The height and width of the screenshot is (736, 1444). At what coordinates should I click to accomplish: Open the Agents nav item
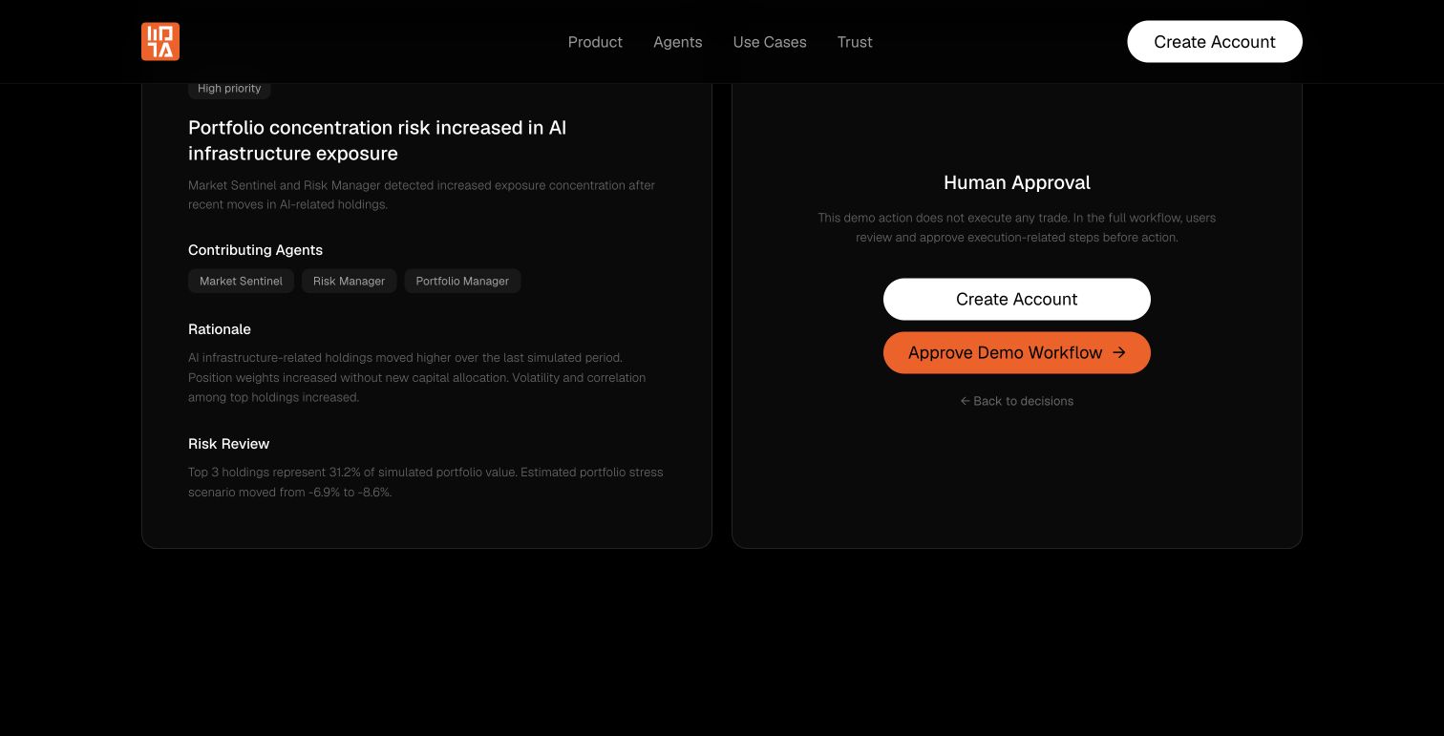(x=678, y=42)
